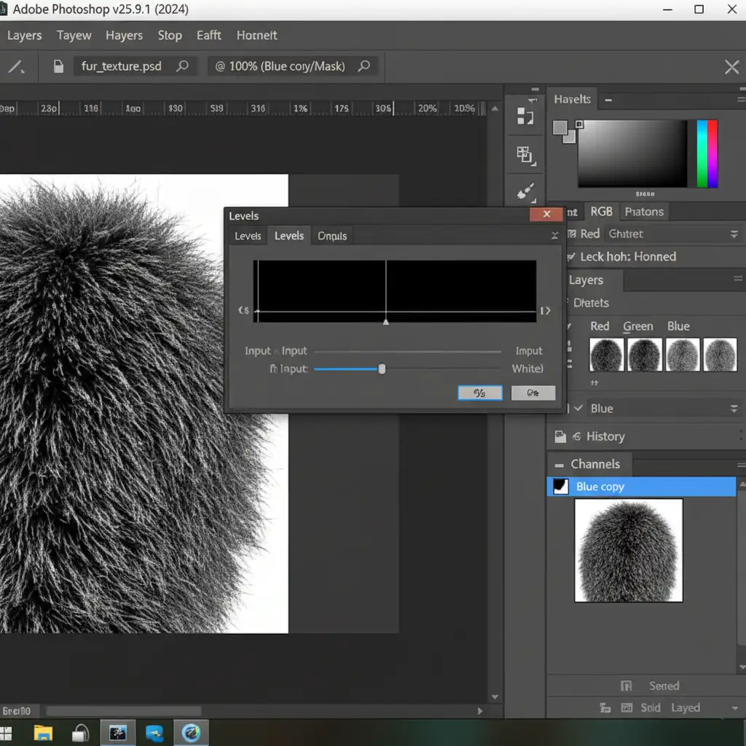Click the magnifier icon after 100% zoom label
The height and width of the screenshot is (746, 746).
364,66
